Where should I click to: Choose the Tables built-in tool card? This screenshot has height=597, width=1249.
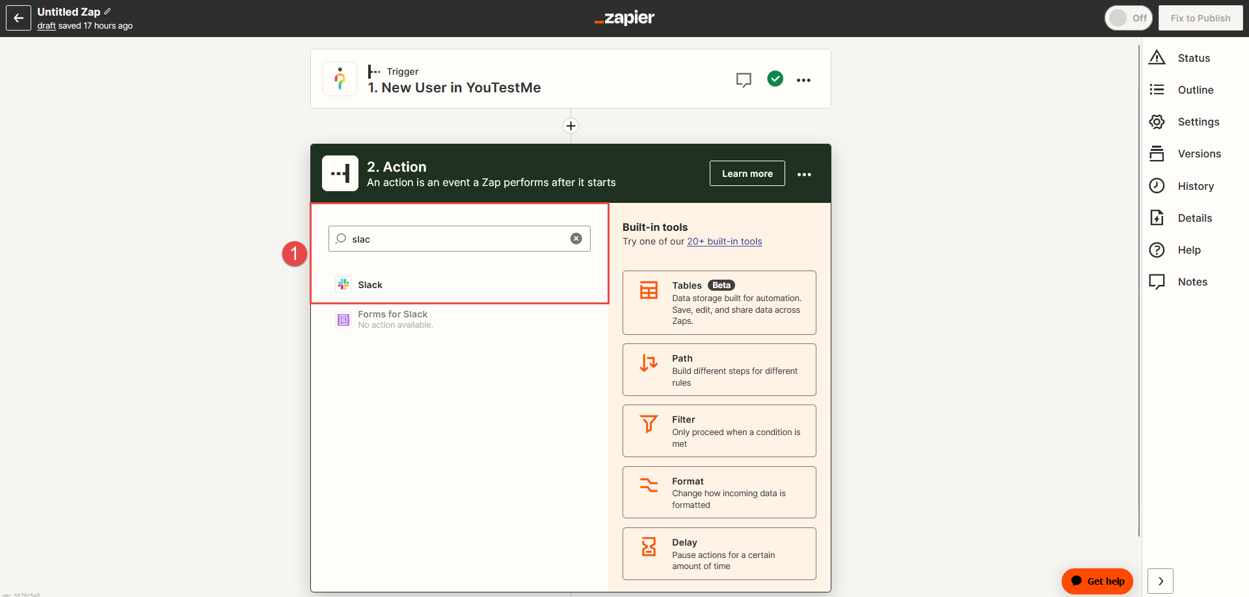(719, 303)
